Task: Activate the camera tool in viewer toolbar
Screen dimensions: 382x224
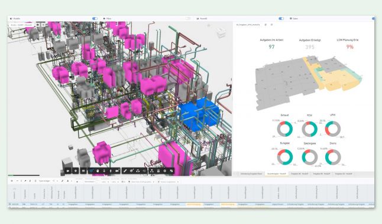Action: [117, 171]
